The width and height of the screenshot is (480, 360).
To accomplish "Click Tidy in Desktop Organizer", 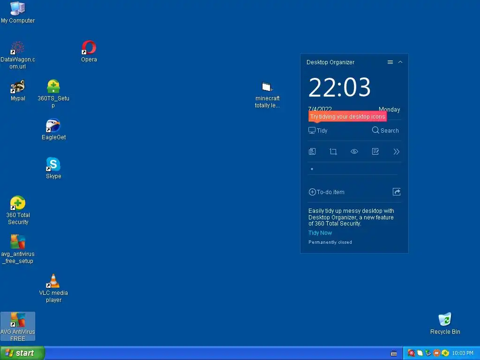I will tap(318, 130).
